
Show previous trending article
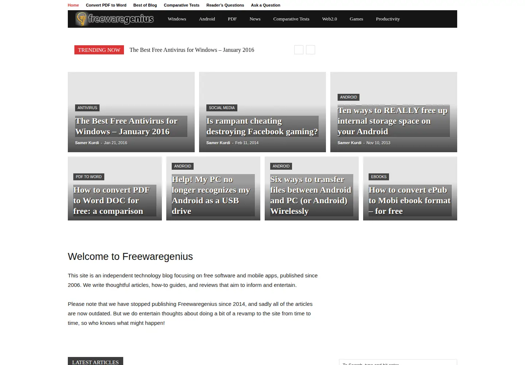click(x=299, y=50)
